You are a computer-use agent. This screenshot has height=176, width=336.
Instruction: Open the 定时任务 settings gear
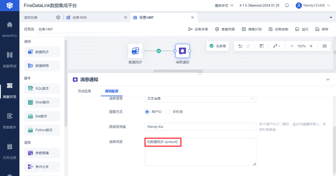(x=58, y=17)
